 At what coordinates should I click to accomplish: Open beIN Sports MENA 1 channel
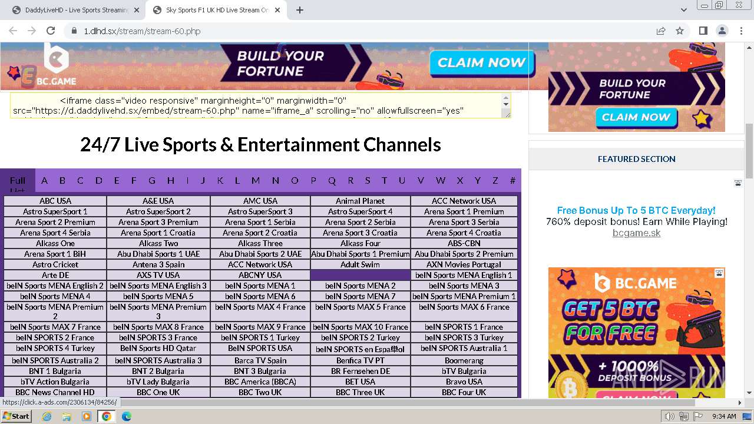tap(260, 286)
